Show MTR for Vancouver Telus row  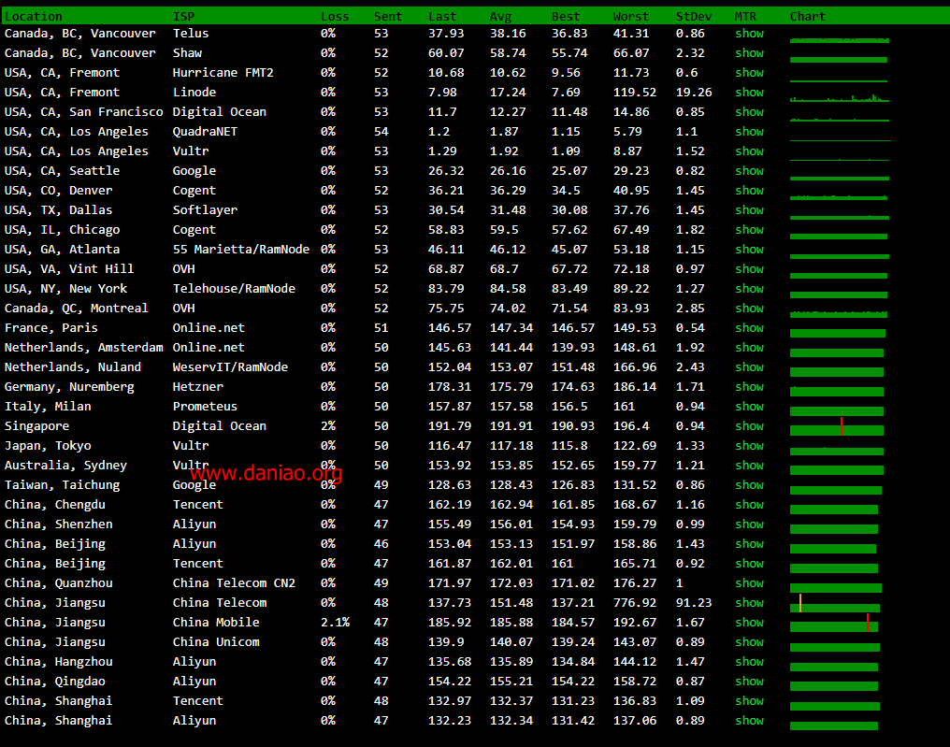[x=750, y=34]
